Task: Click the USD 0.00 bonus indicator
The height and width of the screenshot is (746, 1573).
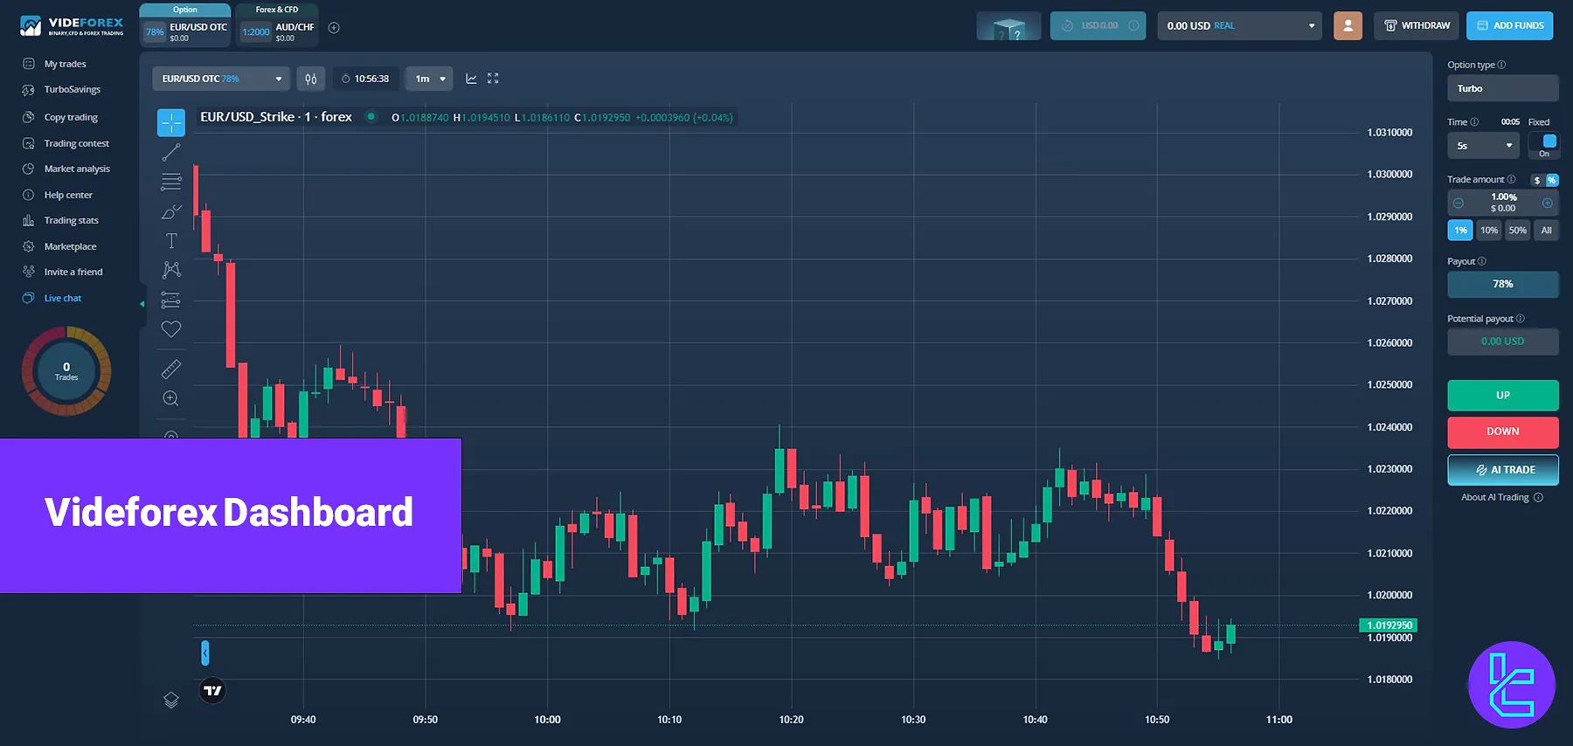Action: coord(1098,25)
